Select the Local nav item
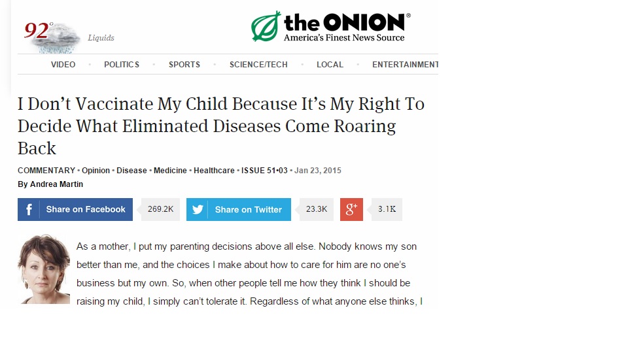Image resolution: width=628 pixels, height=353 pixels. pyautogui.click(x=330, y=65)
